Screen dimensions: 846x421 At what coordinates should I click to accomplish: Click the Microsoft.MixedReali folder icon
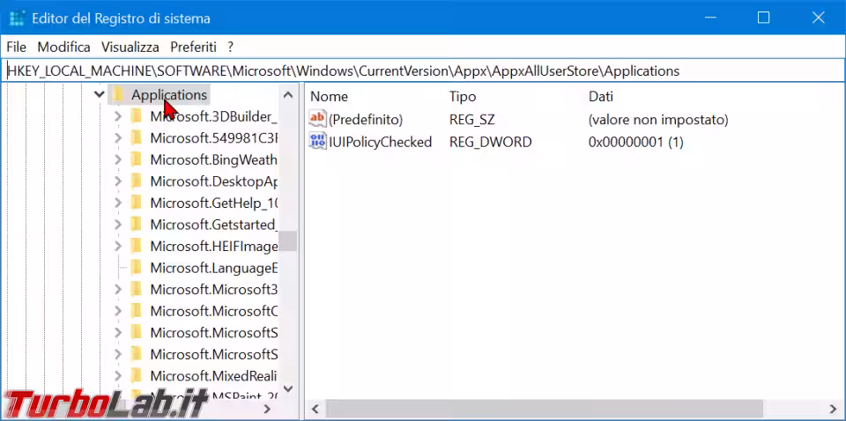coord(136,375)
